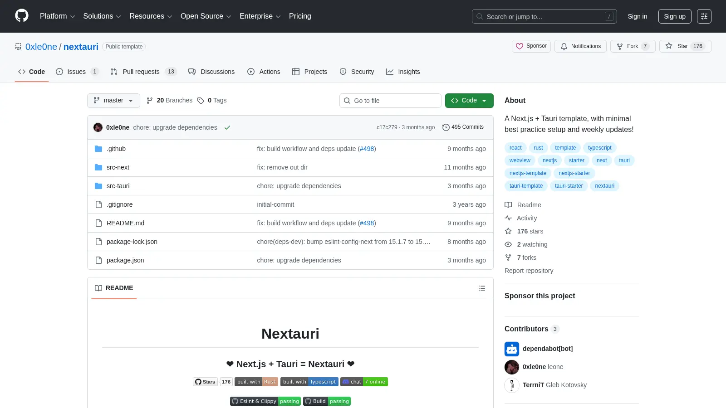Click the Sign up button
This screenshot has height=408, width=726.
(675, 16)
